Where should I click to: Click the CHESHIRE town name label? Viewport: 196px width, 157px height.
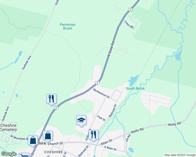(54, 152)
